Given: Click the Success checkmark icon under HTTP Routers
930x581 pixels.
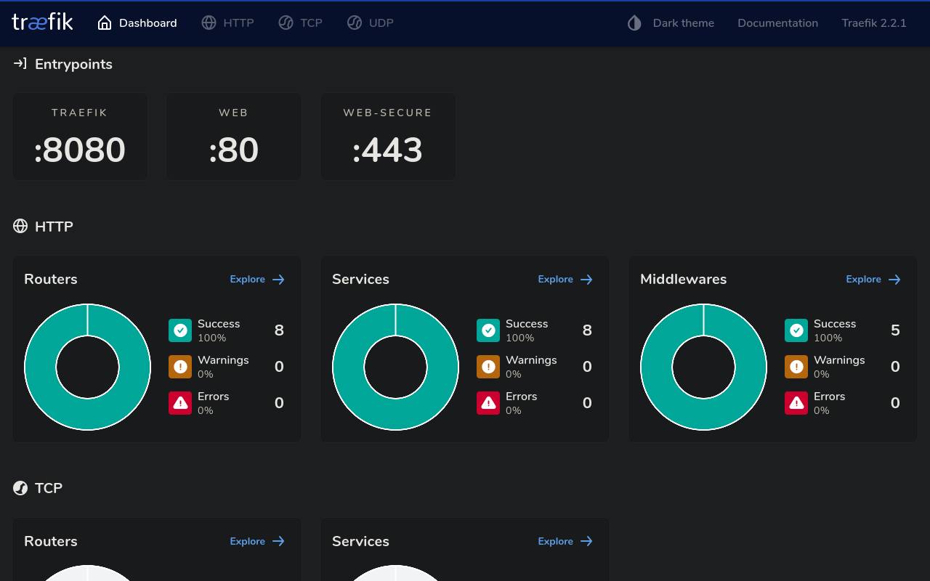Looking at the screenshot, I should click(179, 330).
